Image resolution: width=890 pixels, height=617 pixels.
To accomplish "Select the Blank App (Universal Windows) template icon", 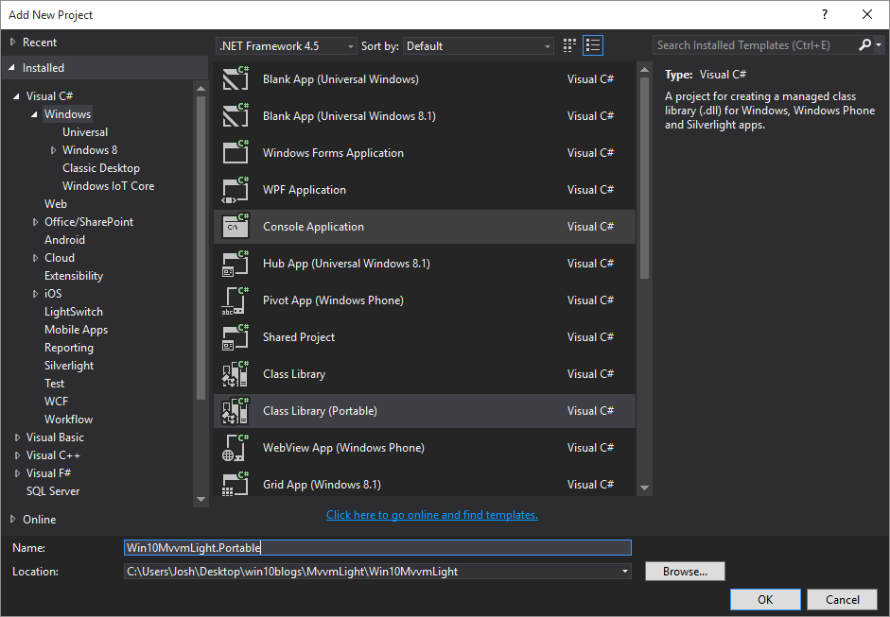I will pyautogui.click(x=236, y=79).
